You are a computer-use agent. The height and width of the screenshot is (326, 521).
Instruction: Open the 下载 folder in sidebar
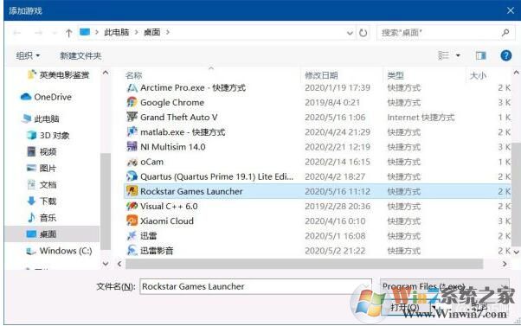point(42,201)
